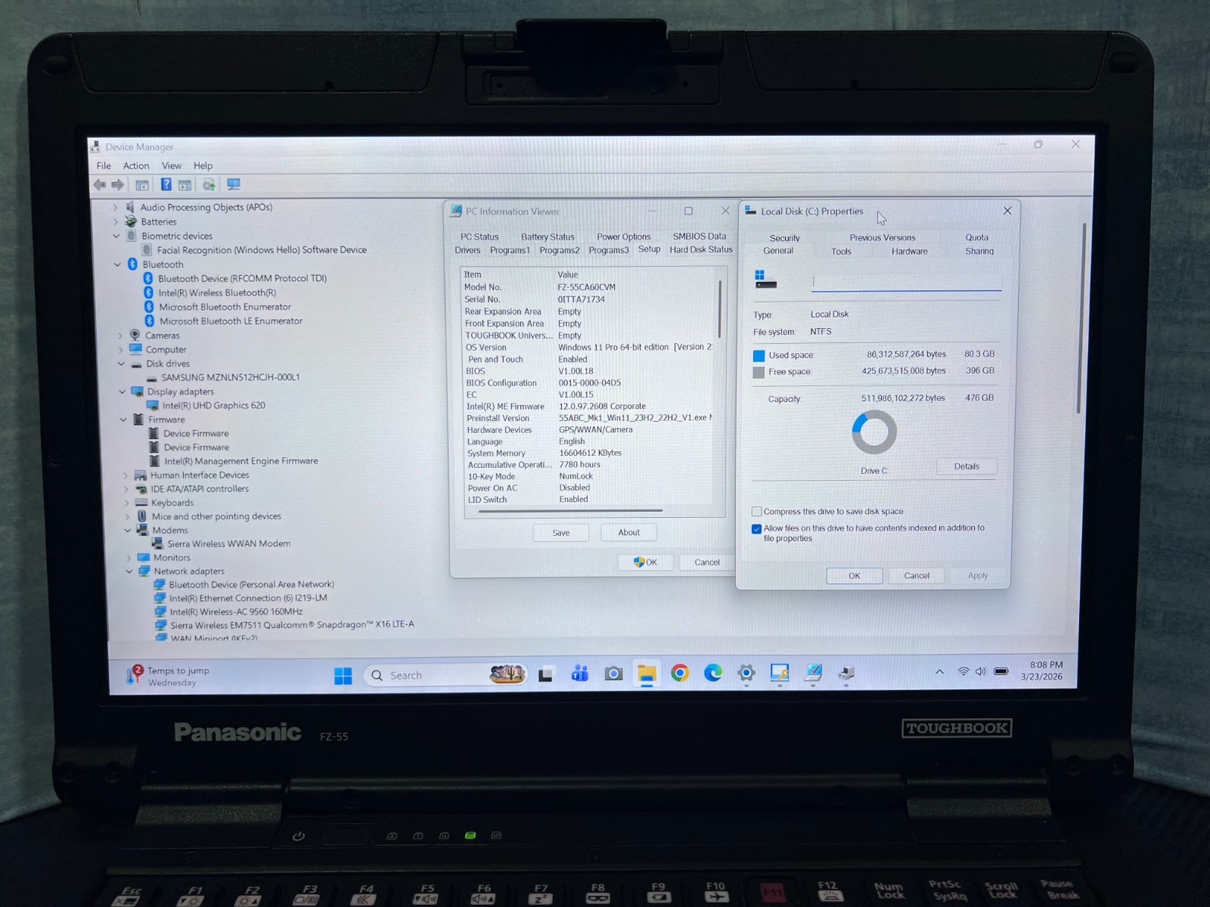Screen dimensions: 1210x907
Task: Select the Bluetooth category icon
Action: click(133, 265)
